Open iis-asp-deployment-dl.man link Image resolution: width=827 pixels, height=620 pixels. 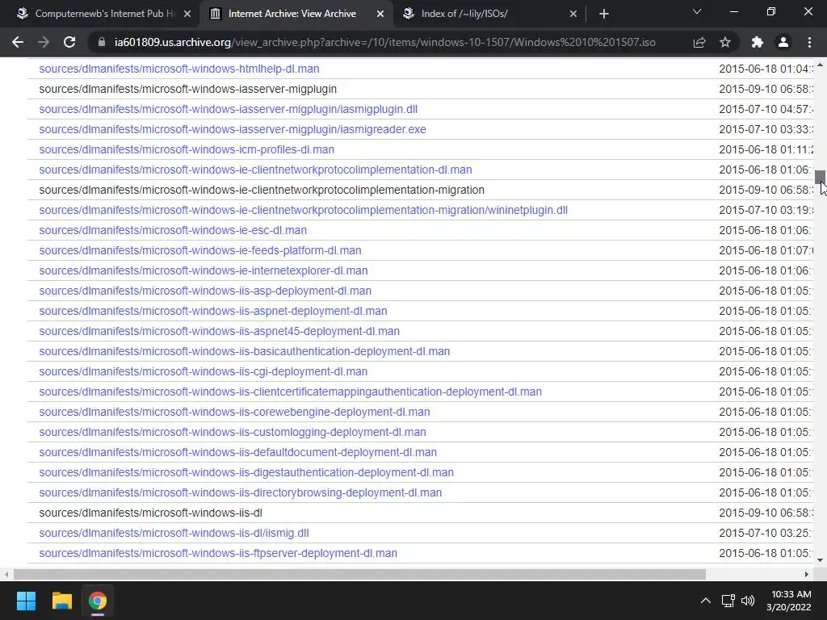[x=205, y=291]
